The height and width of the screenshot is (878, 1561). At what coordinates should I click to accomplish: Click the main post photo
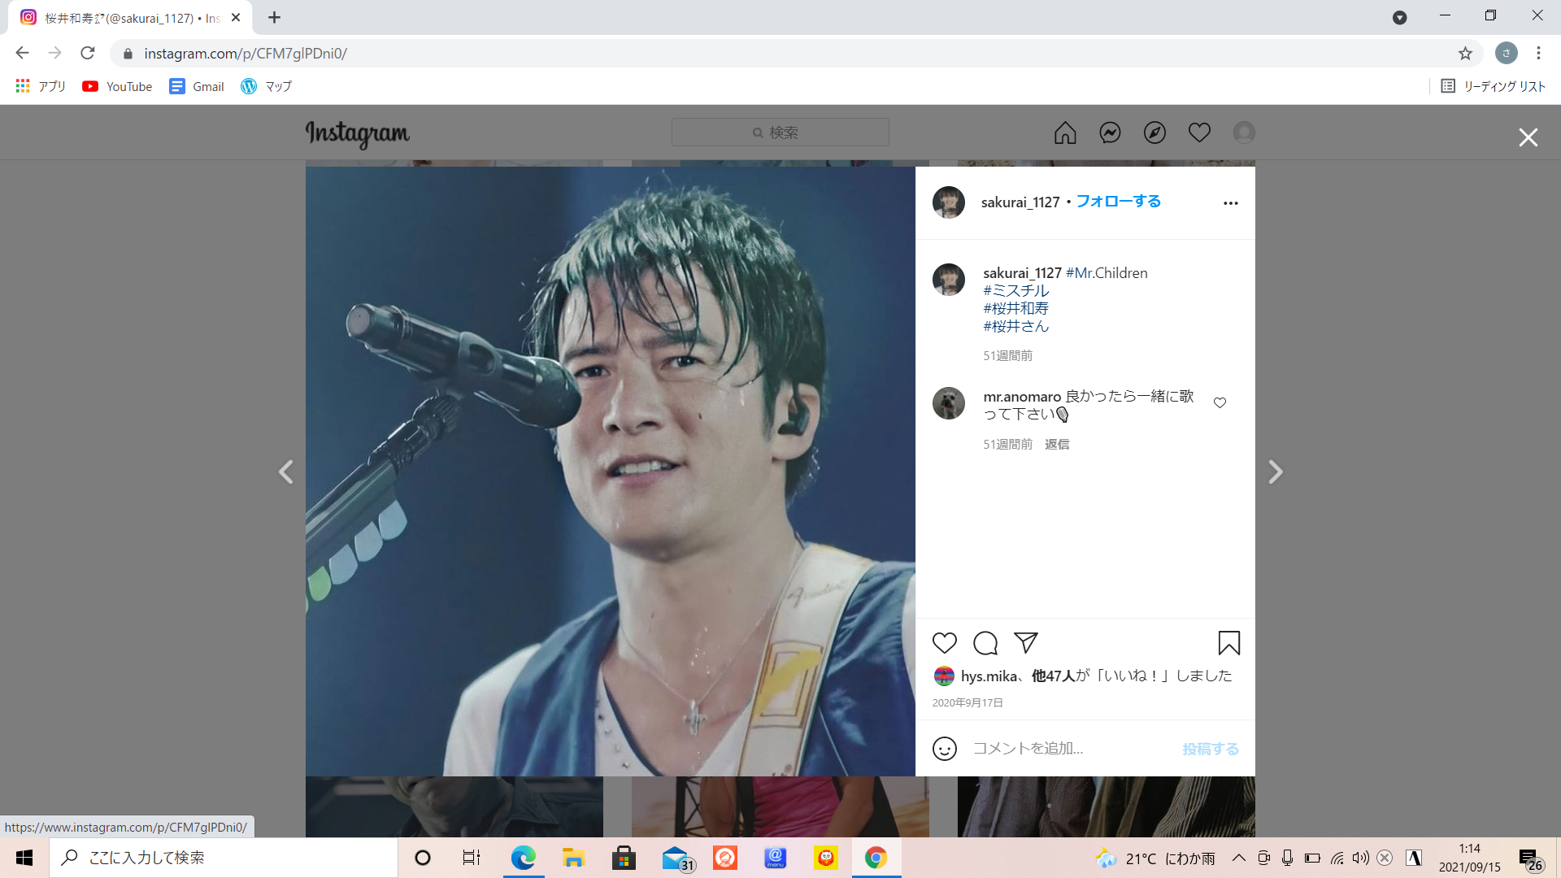(611, 472)
